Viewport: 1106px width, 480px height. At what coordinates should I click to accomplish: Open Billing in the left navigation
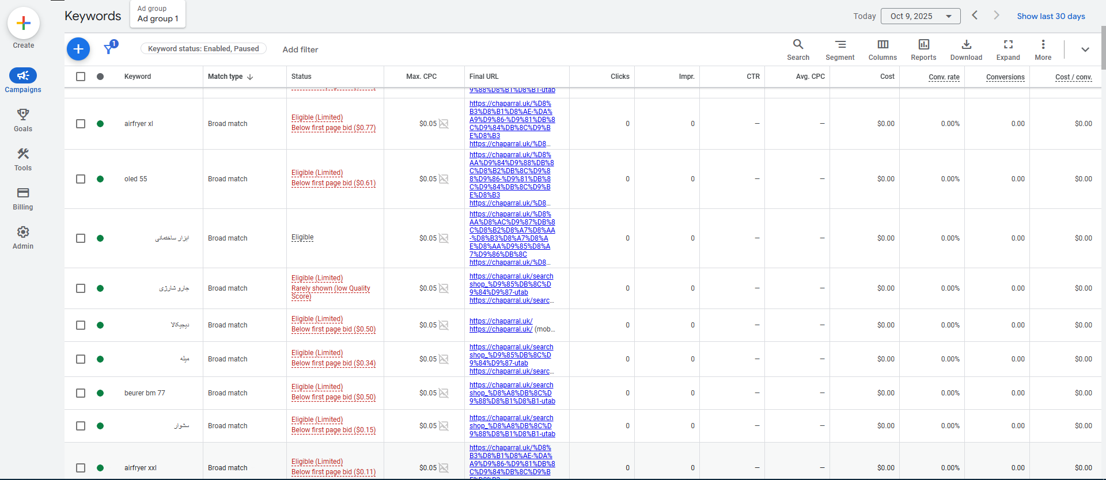23,199
